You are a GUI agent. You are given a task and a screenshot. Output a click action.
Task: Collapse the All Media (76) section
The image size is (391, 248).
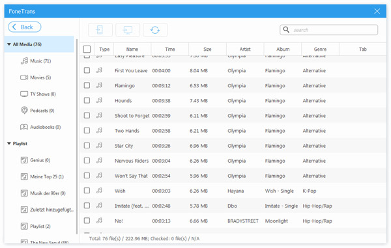click(9, 44)
